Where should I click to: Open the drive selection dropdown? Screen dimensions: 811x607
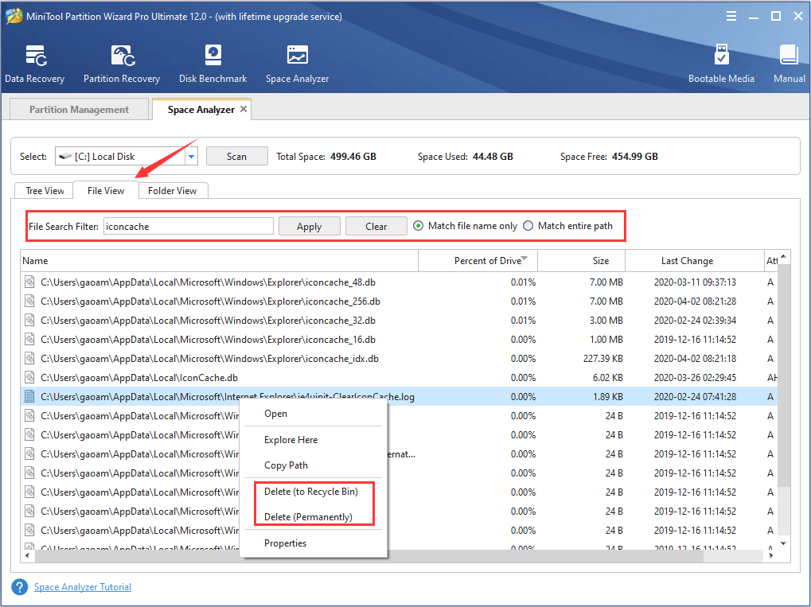[190, 156]
